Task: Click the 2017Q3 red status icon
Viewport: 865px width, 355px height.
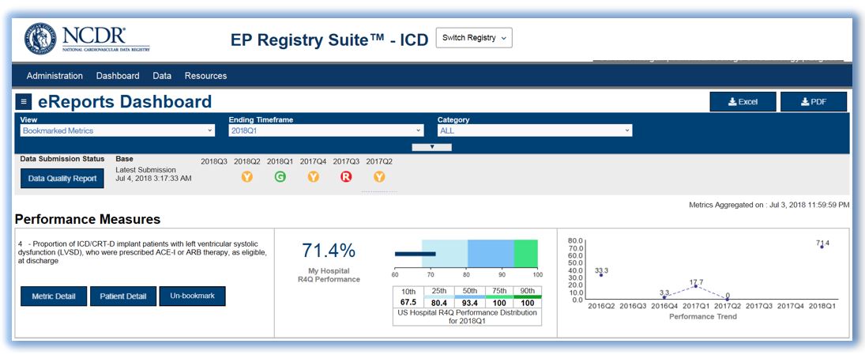Action: [346, 177]
